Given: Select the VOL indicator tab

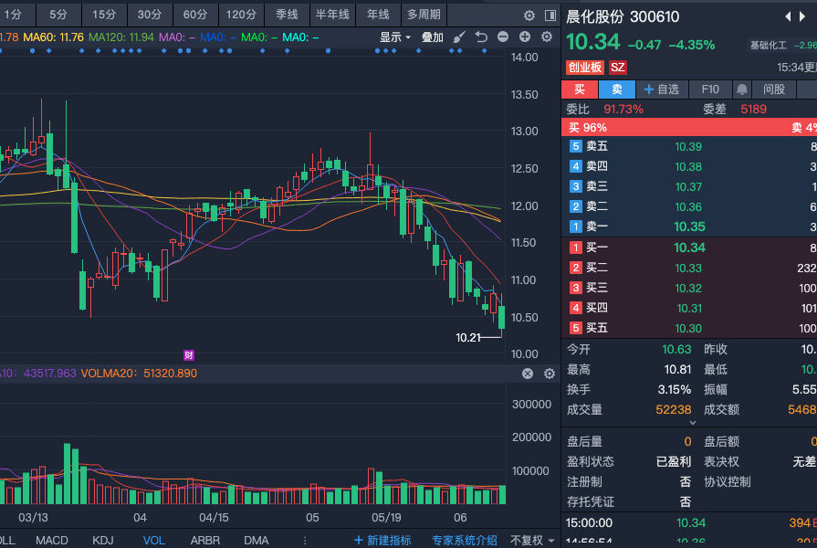Looking at the screenshot, I should [x=153, y=541].
